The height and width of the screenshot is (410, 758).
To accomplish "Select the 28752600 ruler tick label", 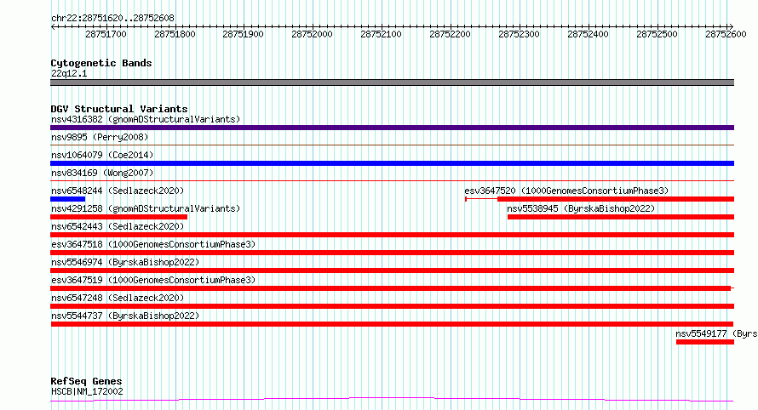I will click(726, 34).
